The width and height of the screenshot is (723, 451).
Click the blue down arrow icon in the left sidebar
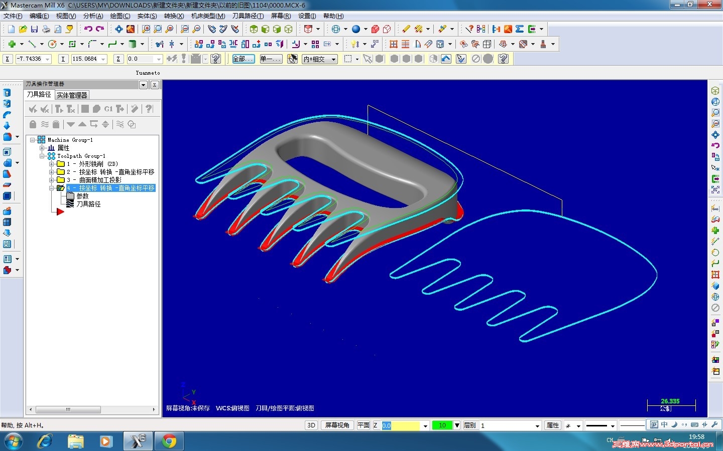(7, 126)
